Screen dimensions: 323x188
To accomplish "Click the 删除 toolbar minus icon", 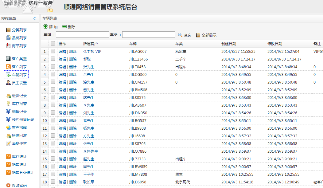I will (x=64, y=27).
